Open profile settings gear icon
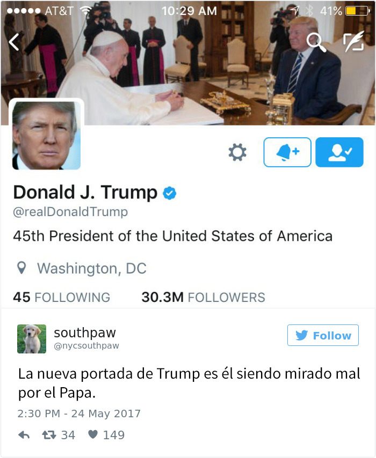The width and height of the screenshot is (376, 458). 237,152
